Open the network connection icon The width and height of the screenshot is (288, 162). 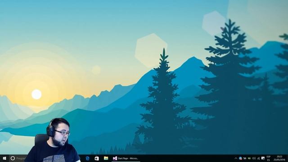point(258,158)
